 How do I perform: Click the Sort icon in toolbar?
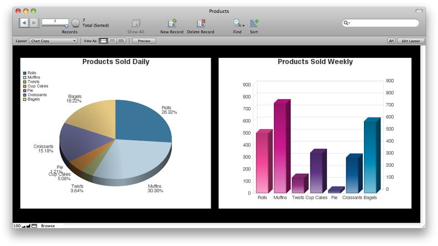(254, 23)
